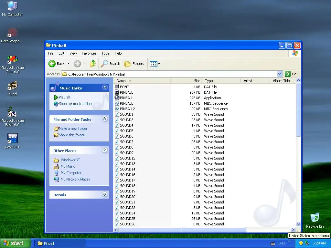The width and height of the screenshot is (331, 248).
Task: Click the horizontal scrollbar right arrow
Action: click(x=293, y=230)
